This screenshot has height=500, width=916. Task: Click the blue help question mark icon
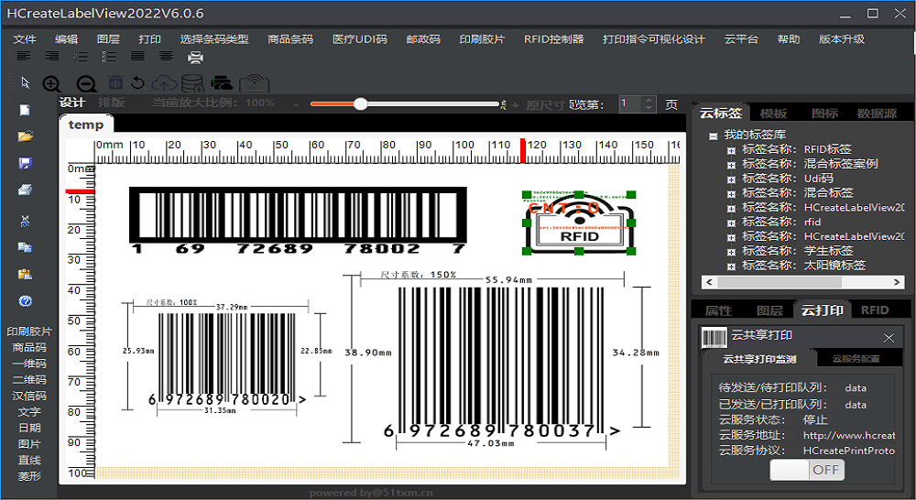[x=26, y=301]
